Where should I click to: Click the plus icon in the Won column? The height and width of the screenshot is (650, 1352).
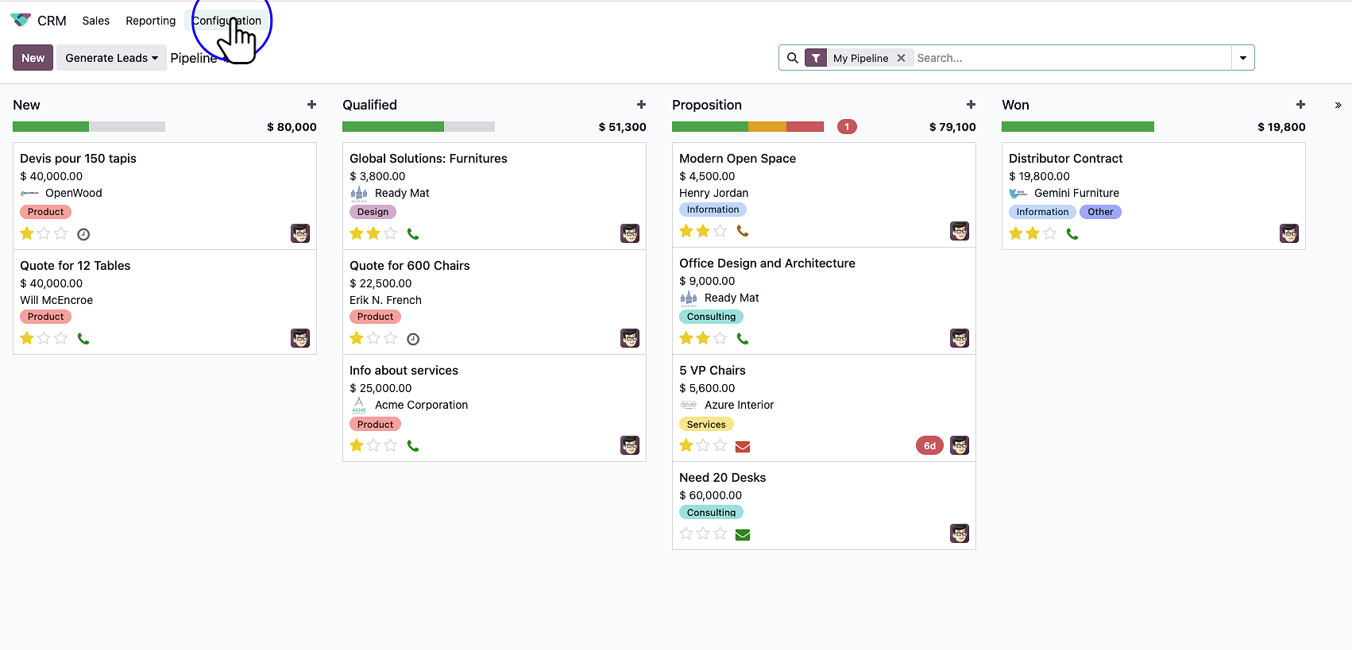point(1300,105)
